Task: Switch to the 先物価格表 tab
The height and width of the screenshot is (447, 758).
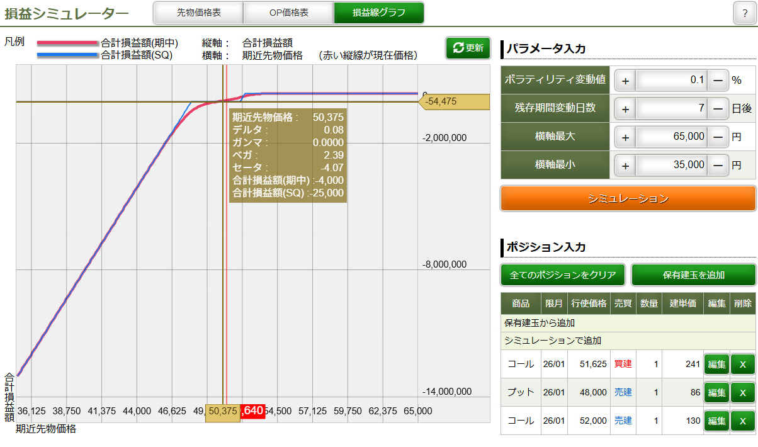Action: click(x=198, y=13)
